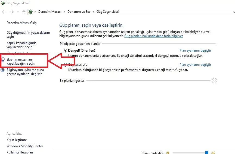Expand chevron after Denetim Masası breadcrumb
The width and height of the screenshot is (235, 154).
coord(64,12)
